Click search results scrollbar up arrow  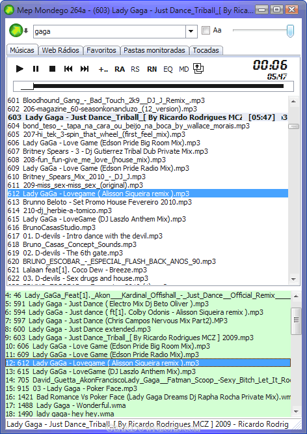pos(296,296)
